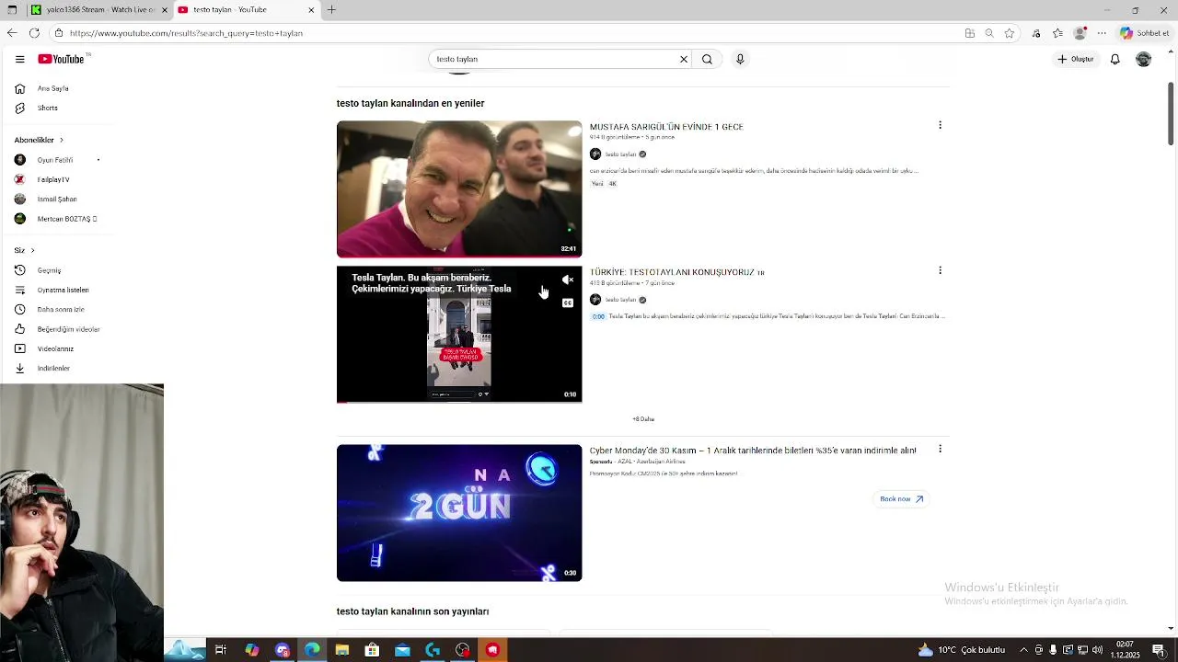Open File Explorer from taskbar
Viewport: 1178px width, 662px height.
pos(341,650)
